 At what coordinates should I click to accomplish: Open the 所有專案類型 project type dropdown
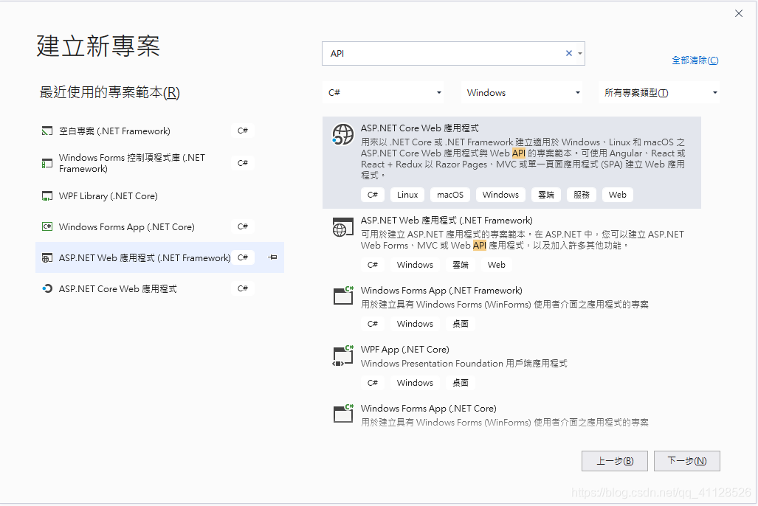pyautogui.click(x=659, y=92)
